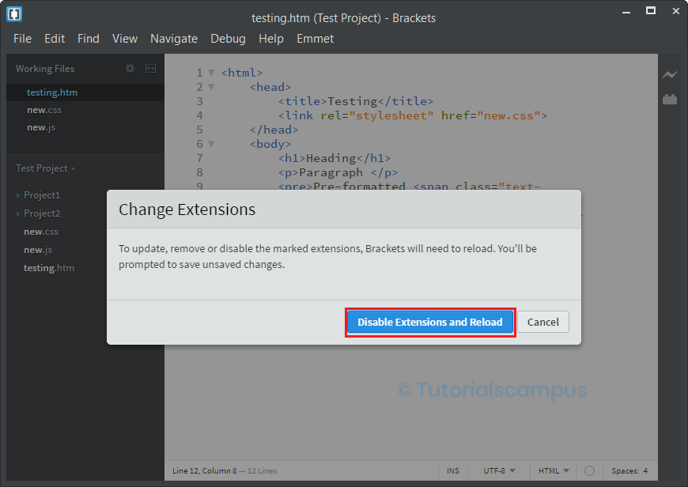Screen dimensions: 688x487
Task: Open the Emmet menu
Action: [315, 39]
